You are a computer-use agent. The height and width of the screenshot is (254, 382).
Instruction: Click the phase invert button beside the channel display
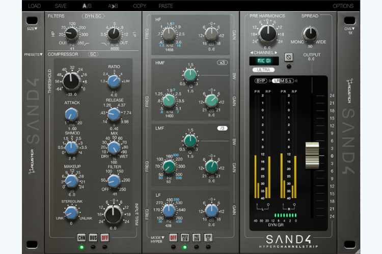(x=289, y=57)
